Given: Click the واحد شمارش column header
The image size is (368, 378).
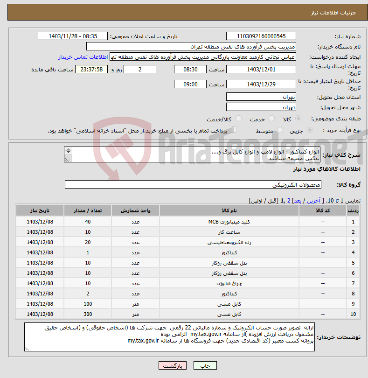Looking at the screenshot, I should click(x=135, y=210).
